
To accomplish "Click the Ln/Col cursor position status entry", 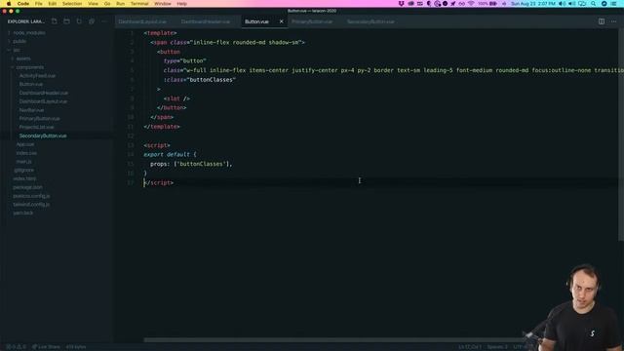I will pos(470,347).
